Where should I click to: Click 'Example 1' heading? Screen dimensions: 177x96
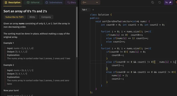pos(9,43)
